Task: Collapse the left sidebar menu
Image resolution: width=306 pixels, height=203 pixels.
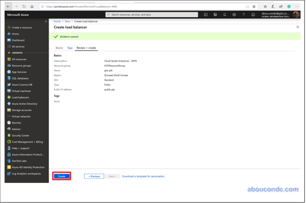Action: pos(46,21)
